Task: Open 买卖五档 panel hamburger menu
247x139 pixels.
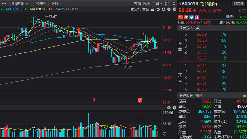Action: tap(244, 28)
